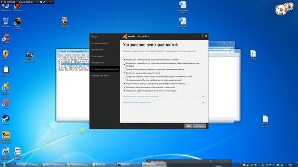
Task: Check the do-not-use-Chrome default browser option
Action: 124,80
